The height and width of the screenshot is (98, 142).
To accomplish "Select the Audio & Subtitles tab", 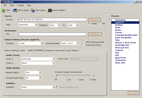I will tap(35, 50).
